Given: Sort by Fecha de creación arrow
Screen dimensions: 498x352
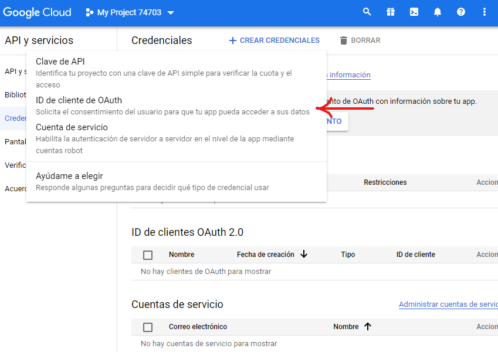Looking at the screenshot, I should (x=304, y=254).
